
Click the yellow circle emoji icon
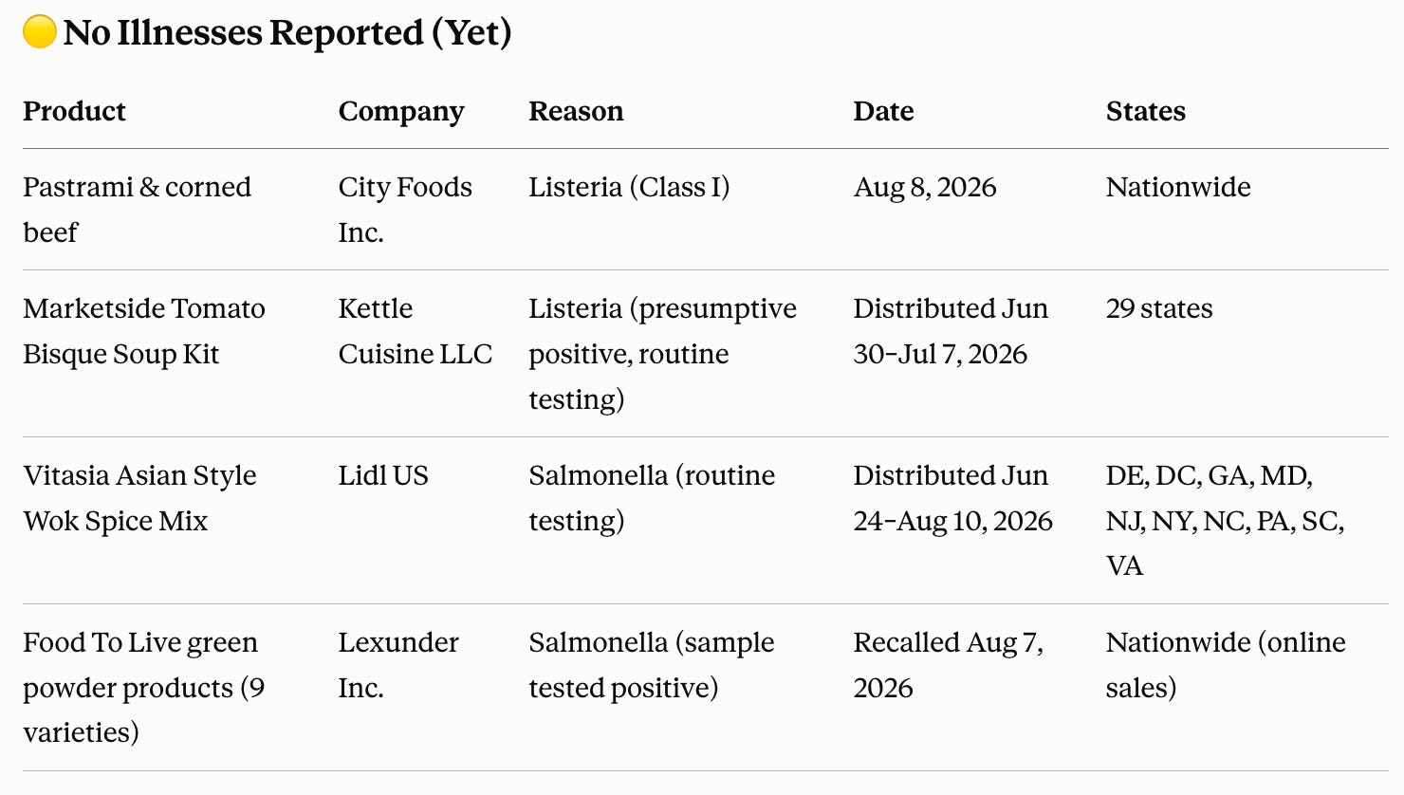40,32
